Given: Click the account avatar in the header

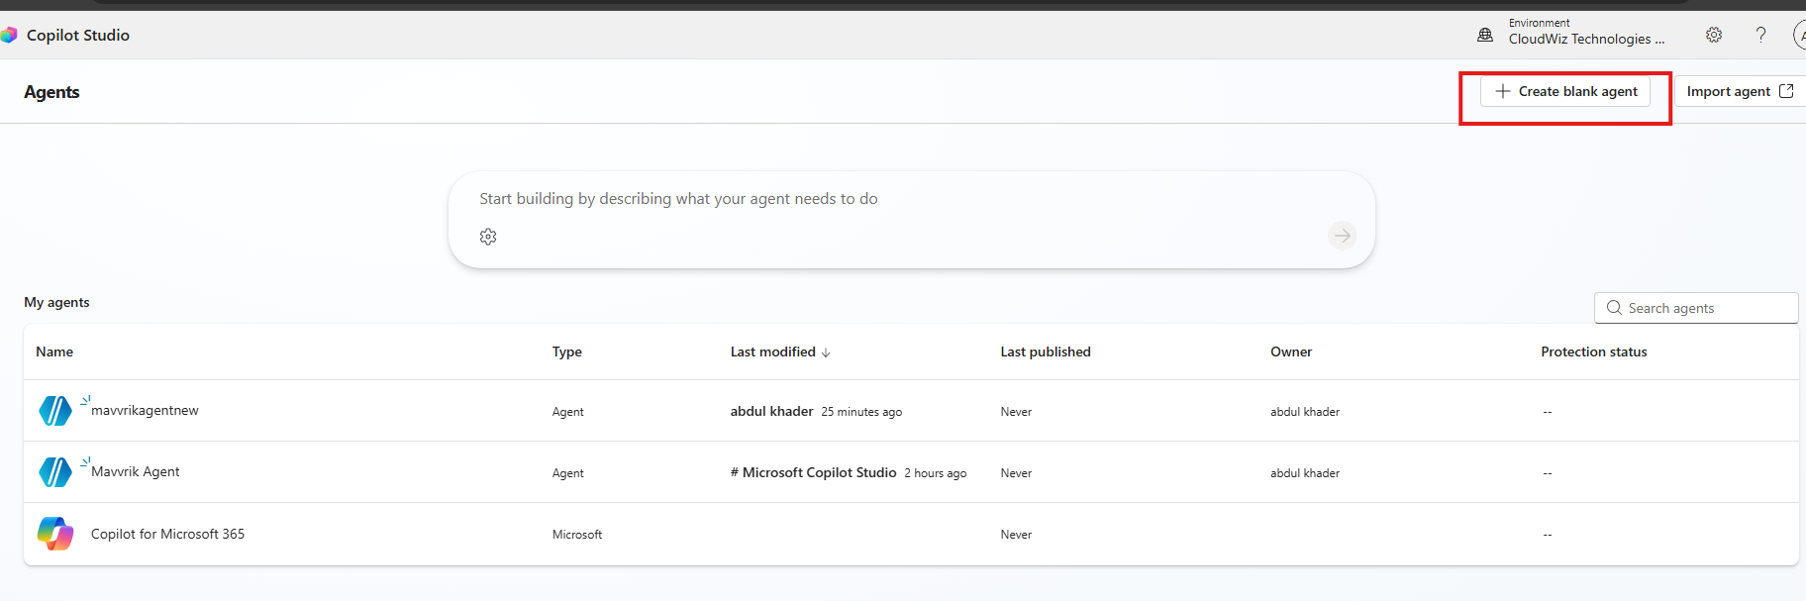Looking at the screenshot, I should [1799, 35].
